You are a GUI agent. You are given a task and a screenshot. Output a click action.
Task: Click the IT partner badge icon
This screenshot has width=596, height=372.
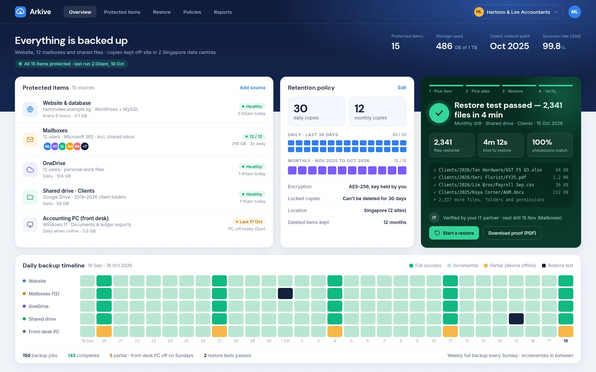click(x=434, y=218)
